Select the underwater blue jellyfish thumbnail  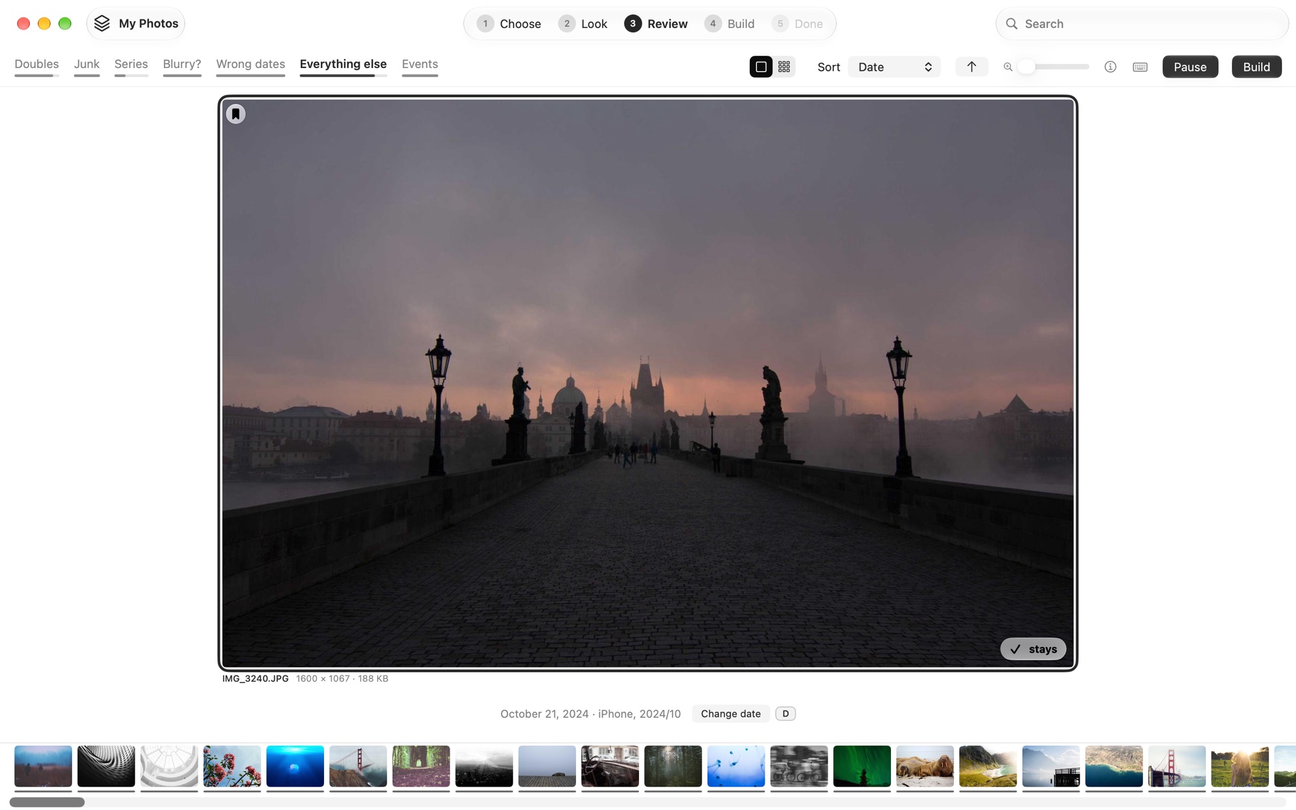pos(295,767)
